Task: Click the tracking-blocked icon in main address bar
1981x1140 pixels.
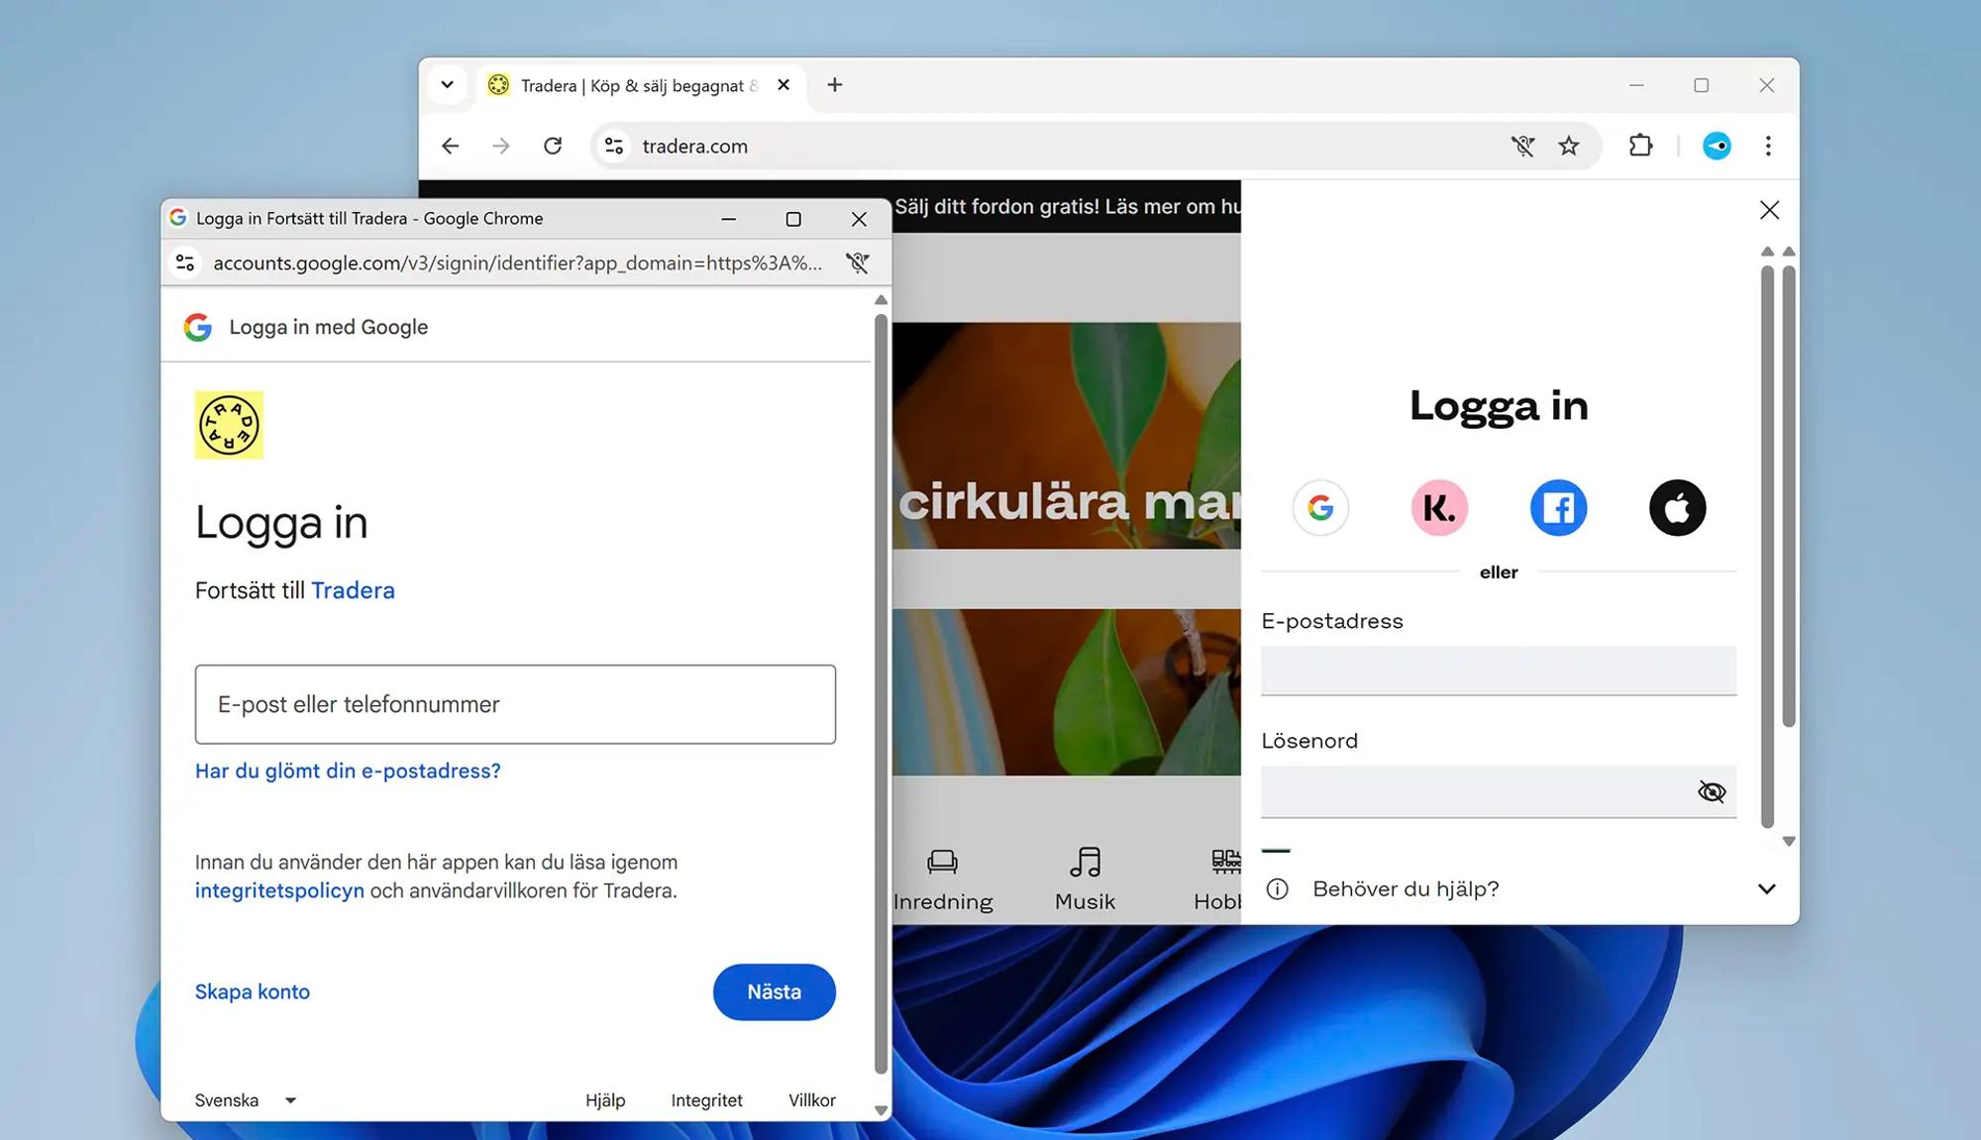Action: click(x=1522, y=146)
